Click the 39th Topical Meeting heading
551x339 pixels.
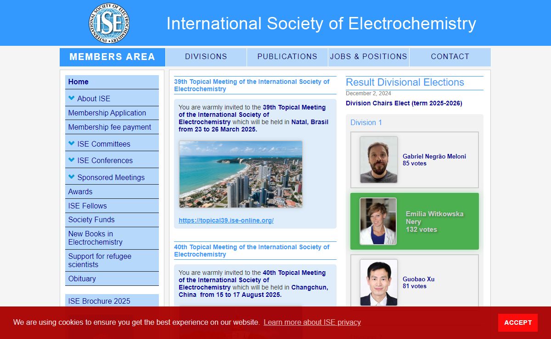252,85
